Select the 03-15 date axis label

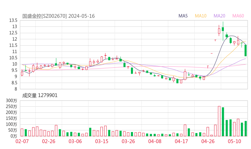coord(102,141)
